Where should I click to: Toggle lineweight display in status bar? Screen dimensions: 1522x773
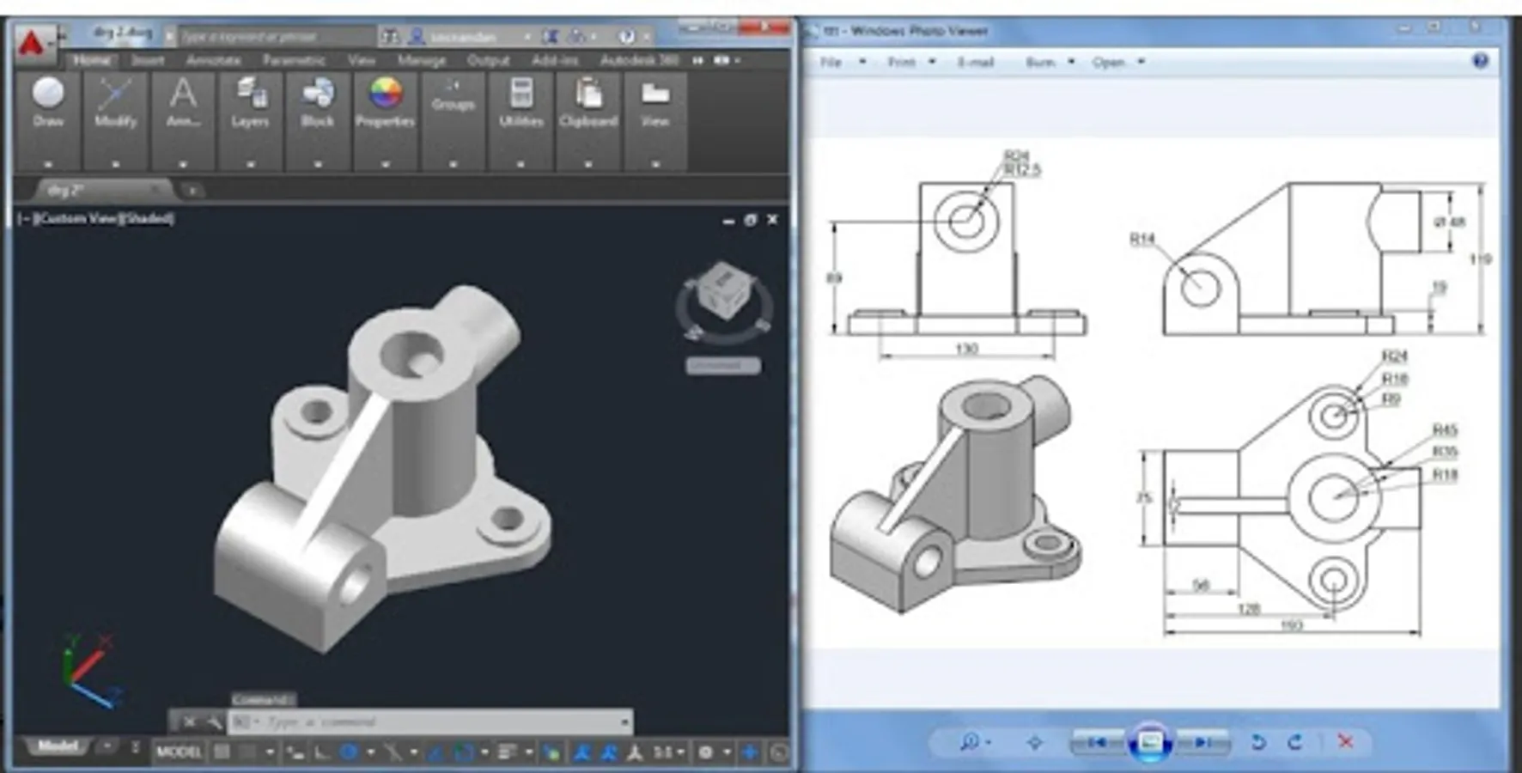(507, 752)
